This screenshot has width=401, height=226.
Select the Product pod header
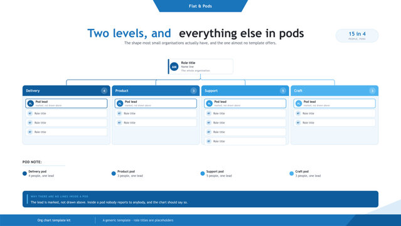pos(156,90)
